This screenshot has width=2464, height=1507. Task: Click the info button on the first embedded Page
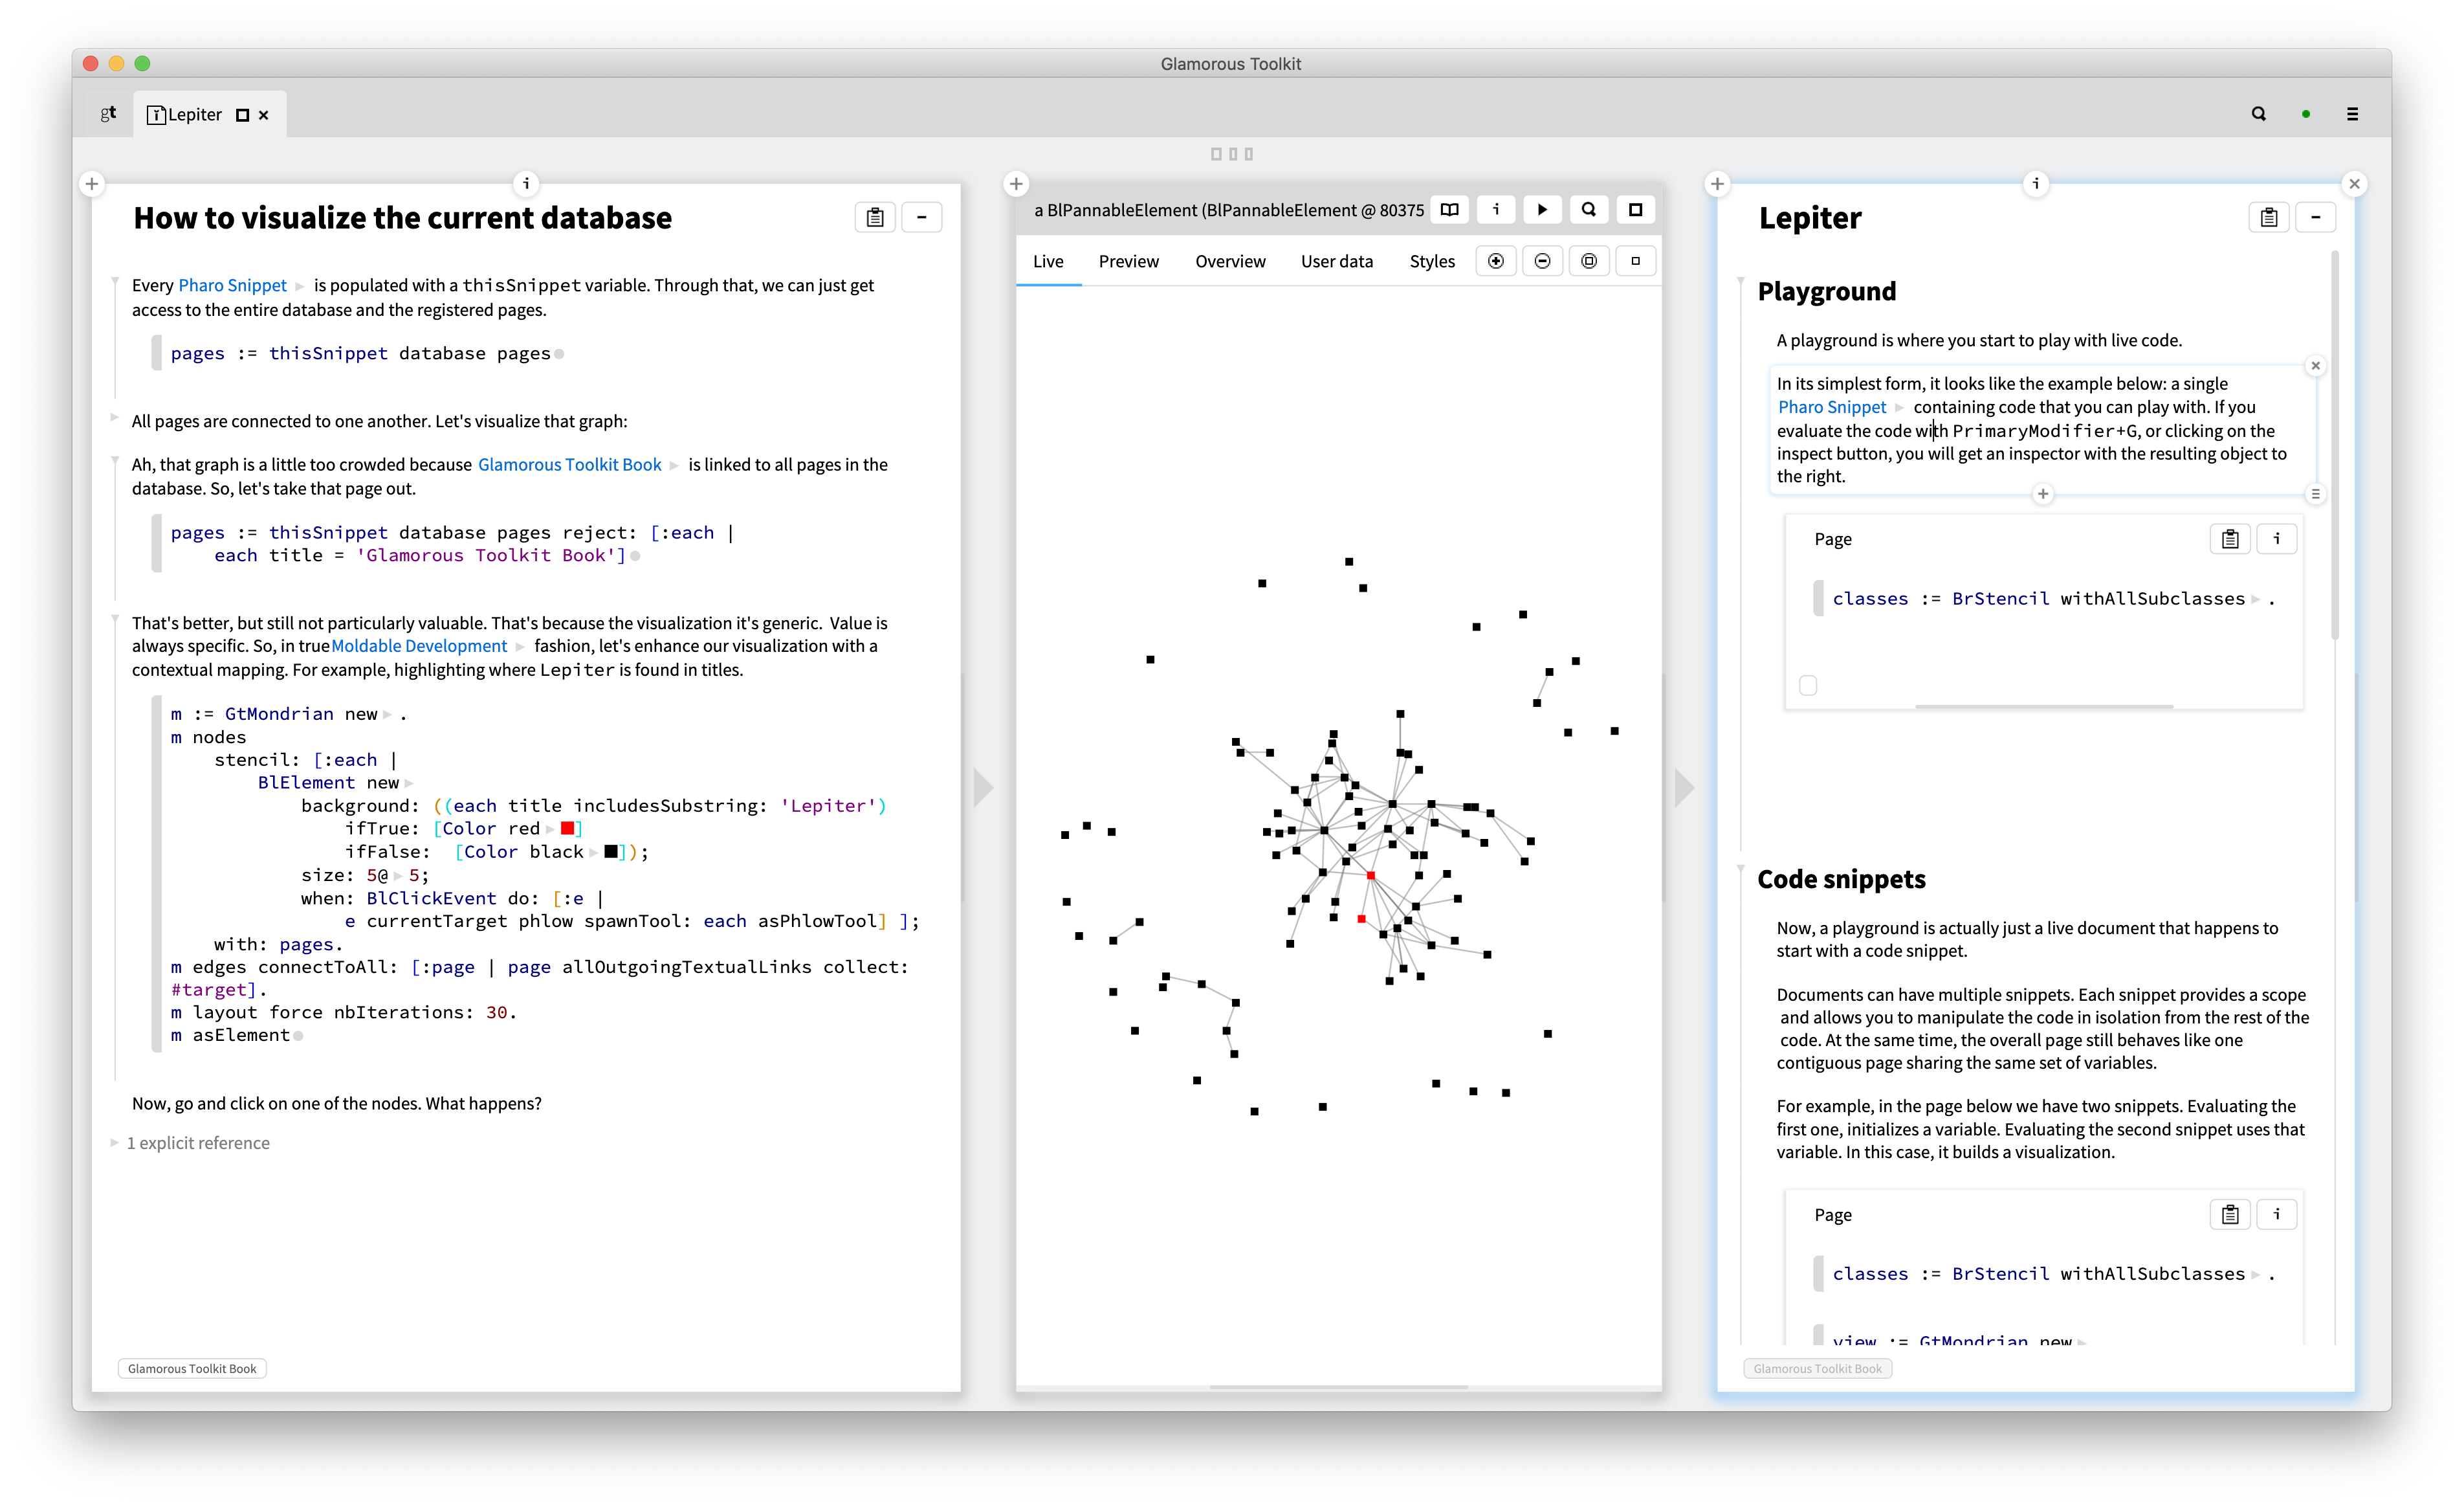pyautogui.click(x=2277, y=539)
